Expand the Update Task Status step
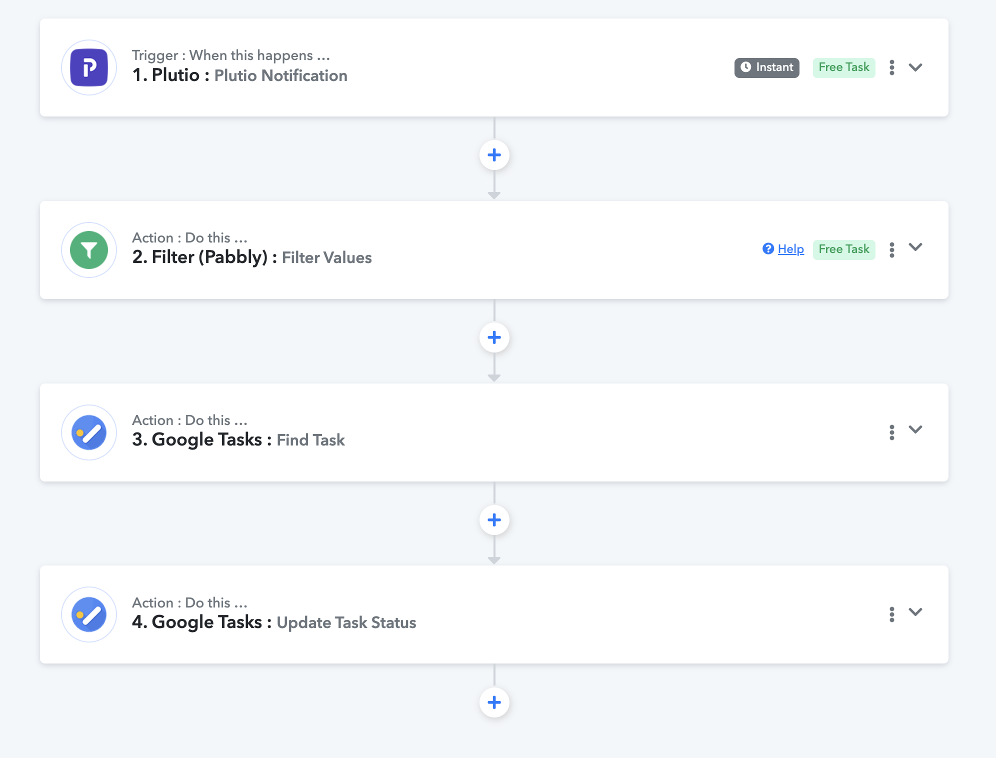This screenshot has width=996, height=758. click(915, 612)
